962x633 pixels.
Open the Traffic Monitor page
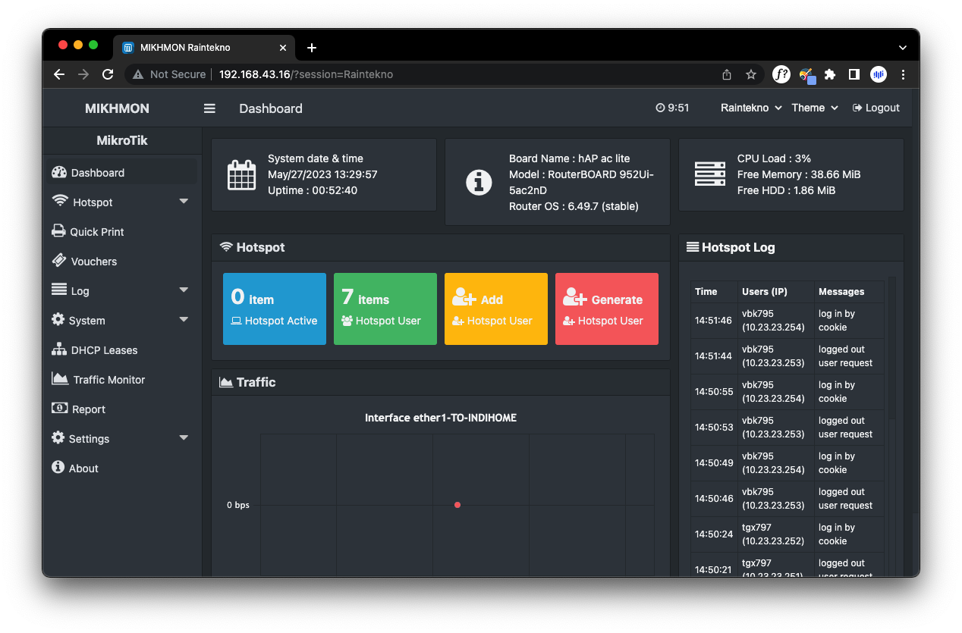tap(108, 380)
